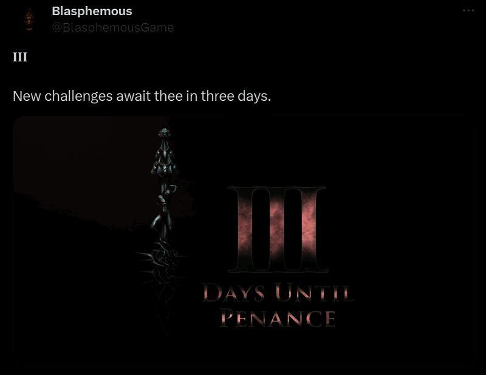Click the sword hilt statue in the image
This screenshot has height=375, width=486.
point(164,186)
